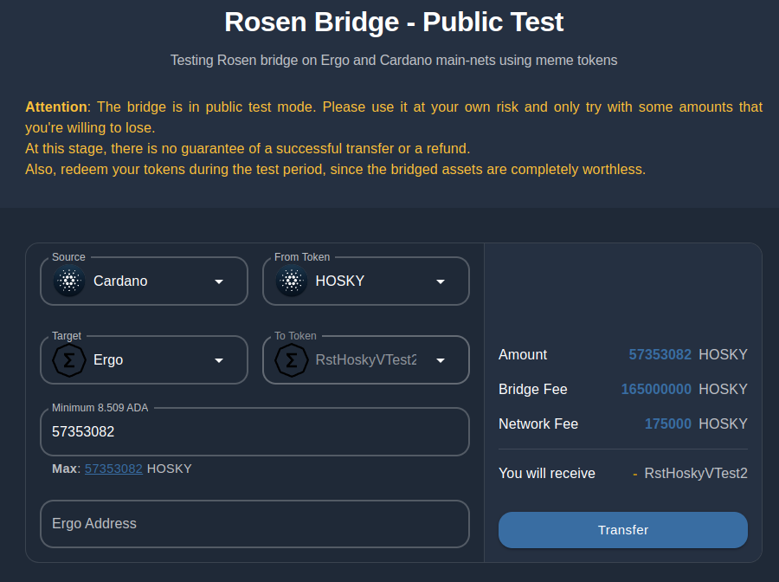Click the Max 57353082 amount link
The width and height of the screenshot is (779, 582).
pyautogui.click(x=113, y=469)
